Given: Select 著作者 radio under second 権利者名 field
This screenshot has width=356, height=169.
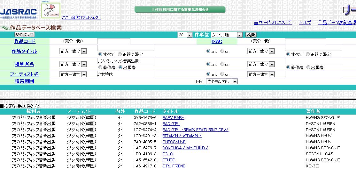Looking at the screenshot, I should [x=288, y=67].
